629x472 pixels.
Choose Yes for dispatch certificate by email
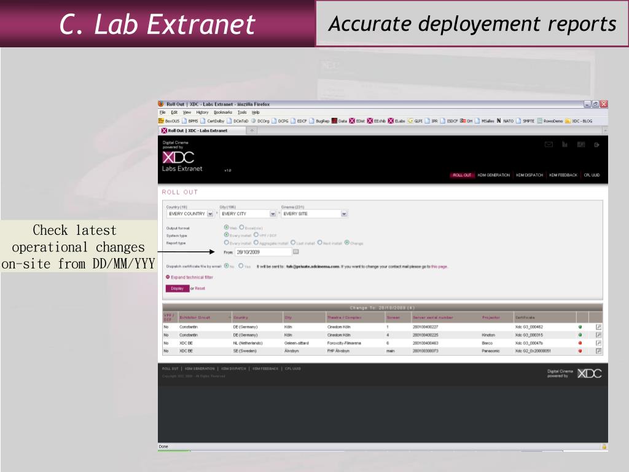click(241, 265)
